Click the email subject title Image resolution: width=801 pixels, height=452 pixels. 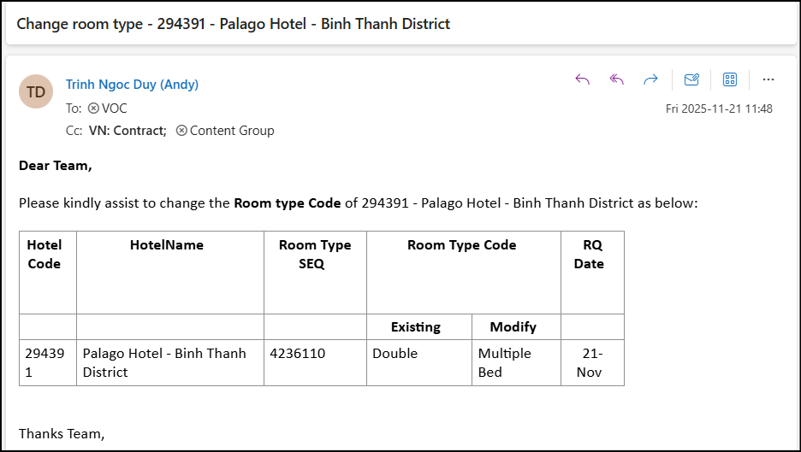pyautogui.click(x=233, y=24)
